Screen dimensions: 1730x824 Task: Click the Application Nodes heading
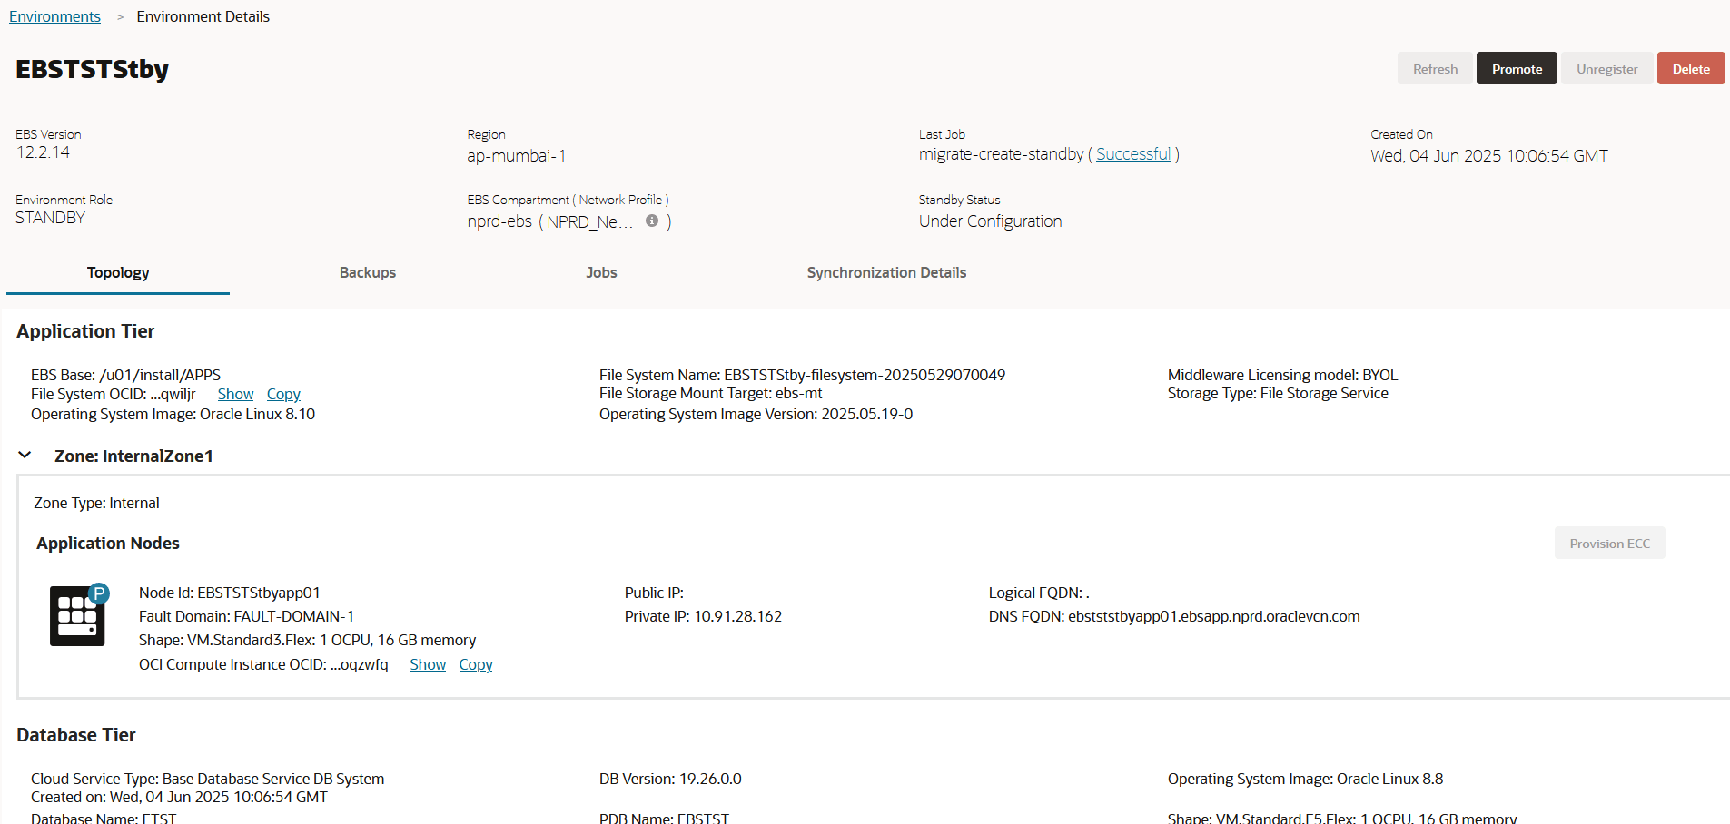click(108, 543)
